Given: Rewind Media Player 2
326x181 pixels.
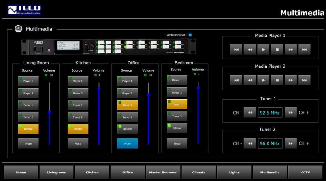Looking at the screenshot, I should [250, 80].
